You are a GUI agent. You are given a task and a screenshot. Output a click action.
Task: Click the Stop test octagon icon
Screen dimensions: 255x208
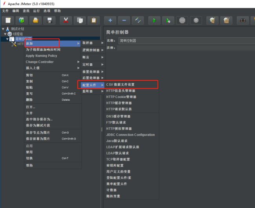click(182, 20)
